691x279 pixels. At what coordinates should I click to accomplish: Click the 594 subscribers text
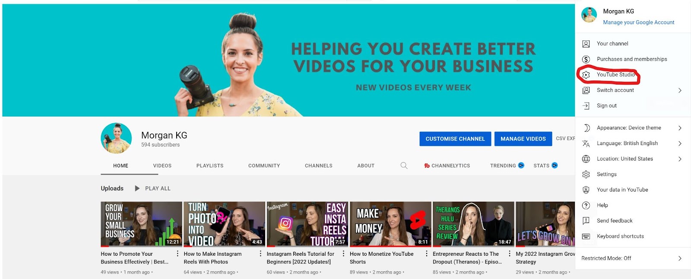[160, 145]
